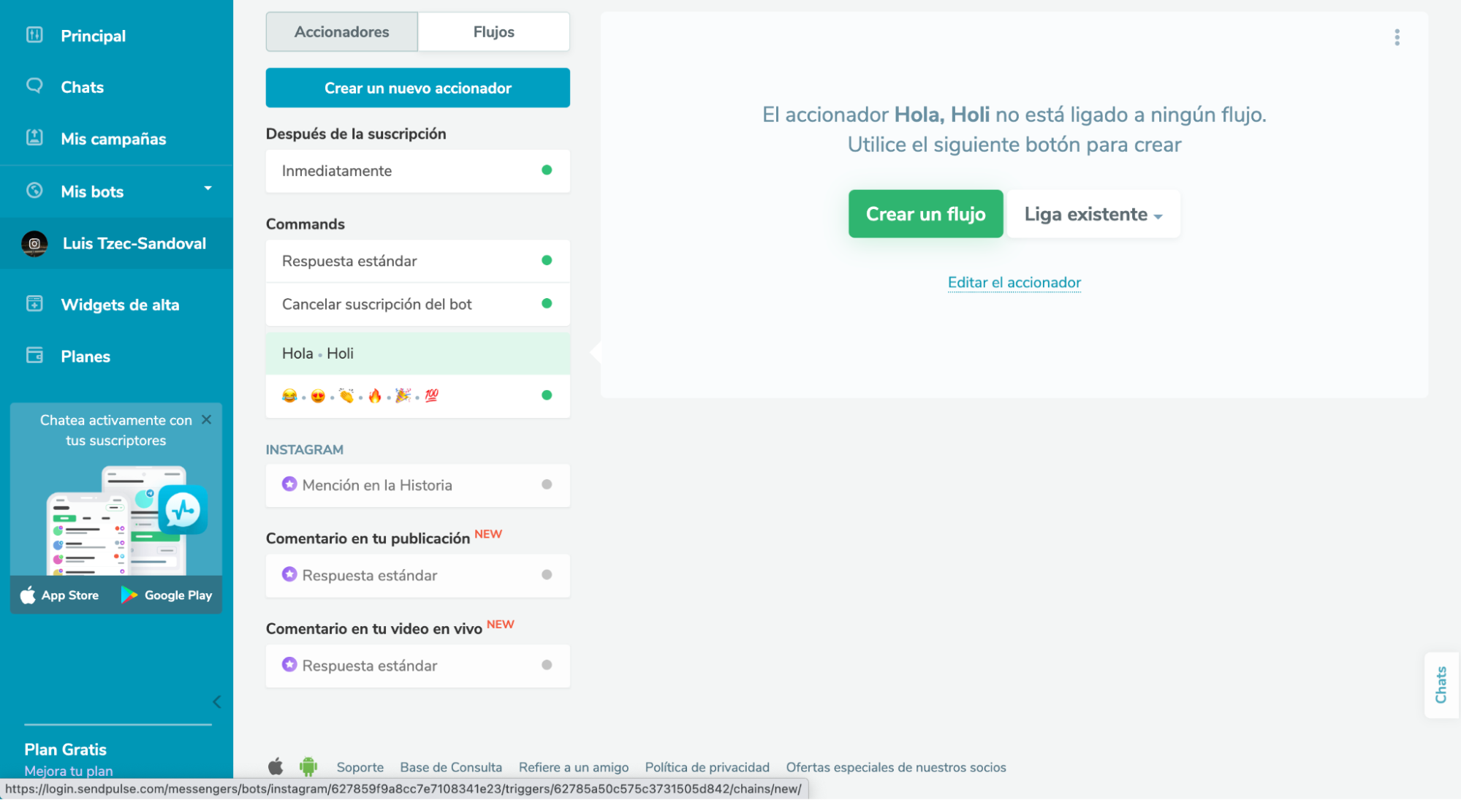Click the star icon next to Mención en la Historia
This screenshot has height=800, width=1461.
(289, 484)
